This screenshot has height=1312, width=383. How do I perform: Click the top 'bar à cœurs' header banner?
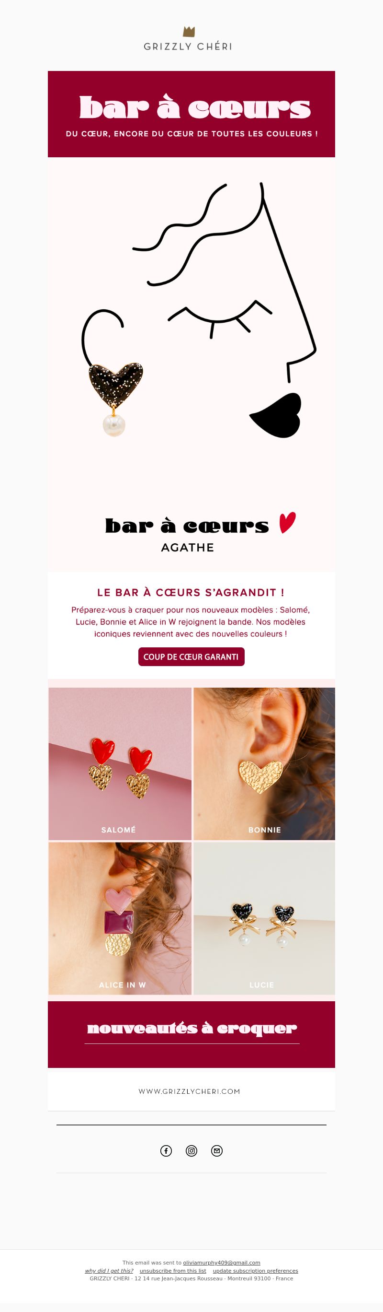click(x=191, y=114)
